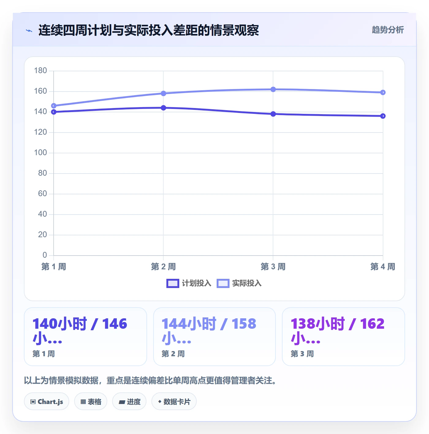The height and width of the screenshot is (434, 429).
Task: Click the card title 连续四周计划与实际投入差距的情景观察
Action: (x=149, y=30)
